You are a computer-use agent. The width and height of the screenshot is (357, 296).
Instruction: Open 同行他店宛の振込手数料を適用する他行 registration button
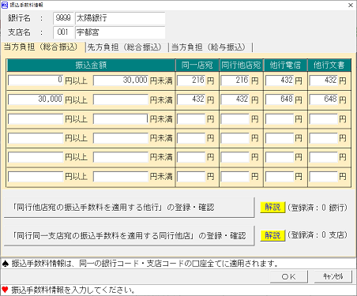129,208
